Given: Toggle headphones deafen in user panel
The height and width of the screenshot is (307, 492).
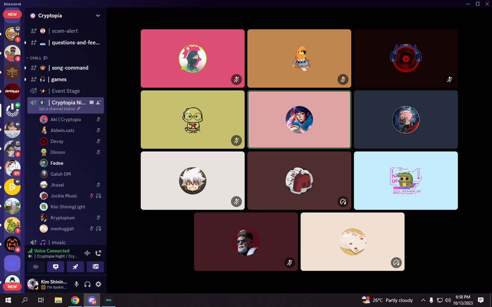Looking at the screenshot, I should [87, 284].
